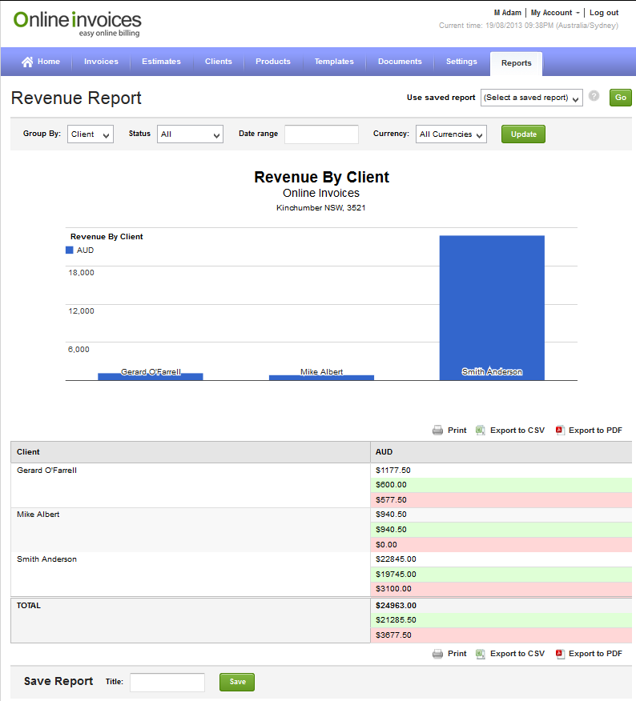Click the blue AUD legend swatch
The height and width of the screenshot is (701, 636).
coord(70,250)
